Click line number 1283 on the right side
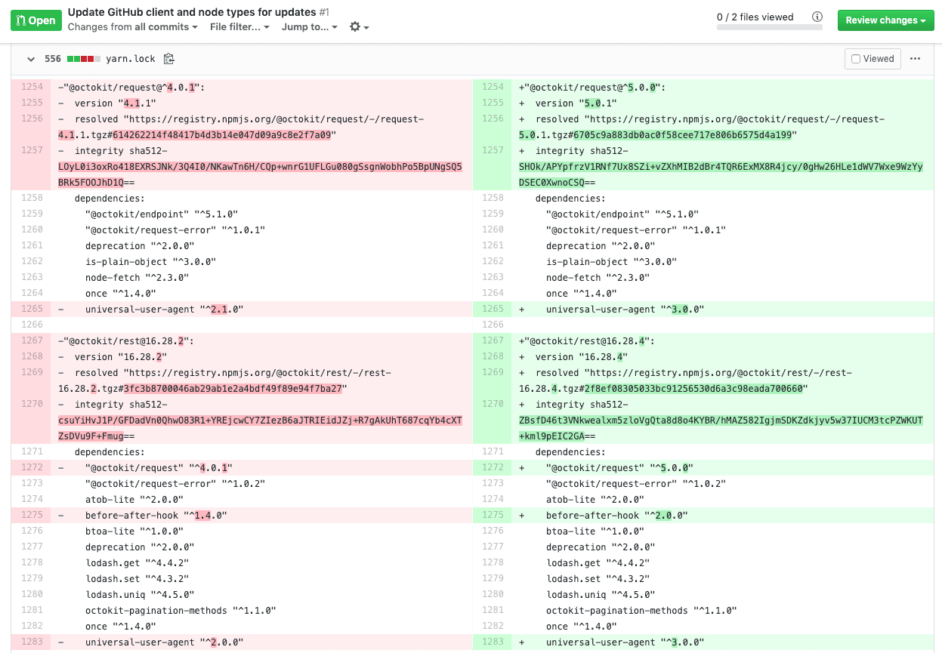The width and height of the screenshot is (942, 653). pos(492,642)
